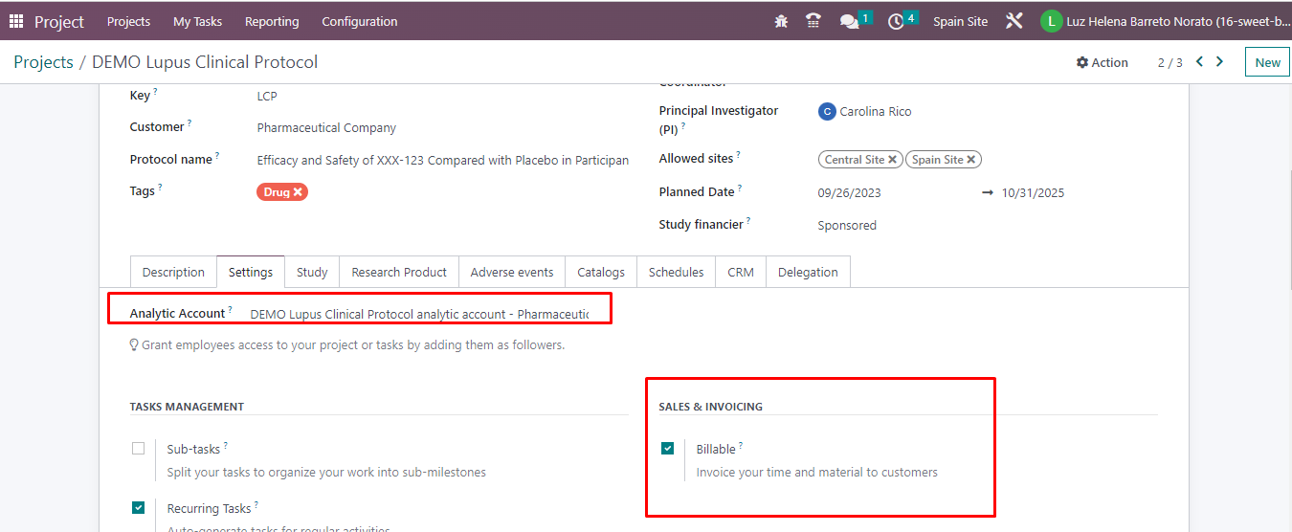Open the VoIP phone icon
The image size is (1292, 532).
coord(813,21)
